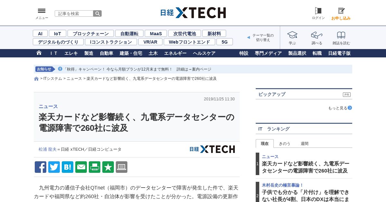
Task: Click the search magnifier button
Action: click(x=97, y=13)
